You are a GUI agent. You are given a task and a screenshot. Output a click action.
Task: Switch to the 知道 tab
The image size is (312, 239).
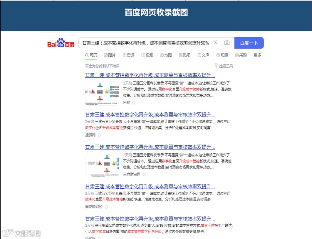tap(222, 55)
